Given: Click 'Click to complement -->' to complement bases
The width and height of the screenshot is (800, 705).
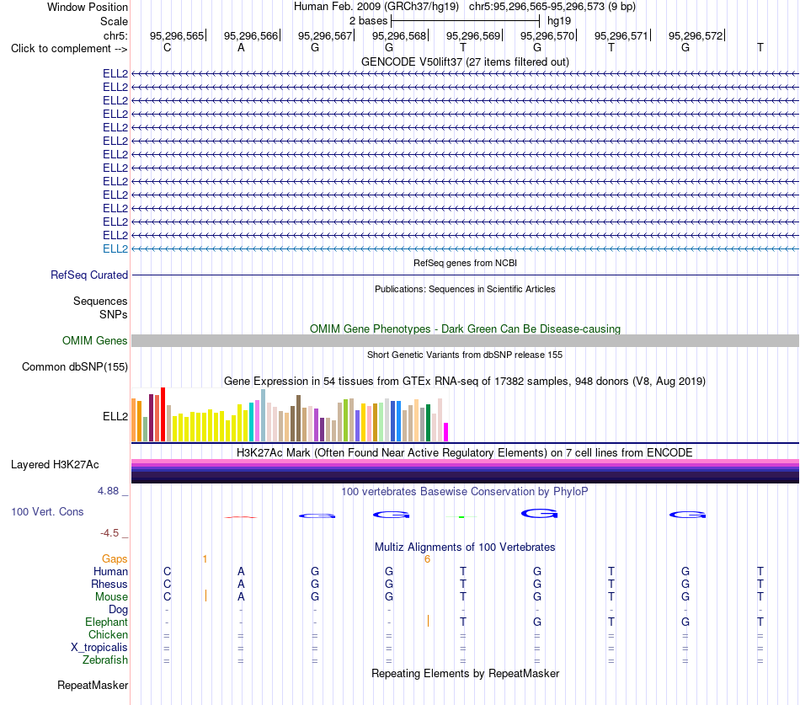Looking at the screenshot, I should tap(69, 49).
